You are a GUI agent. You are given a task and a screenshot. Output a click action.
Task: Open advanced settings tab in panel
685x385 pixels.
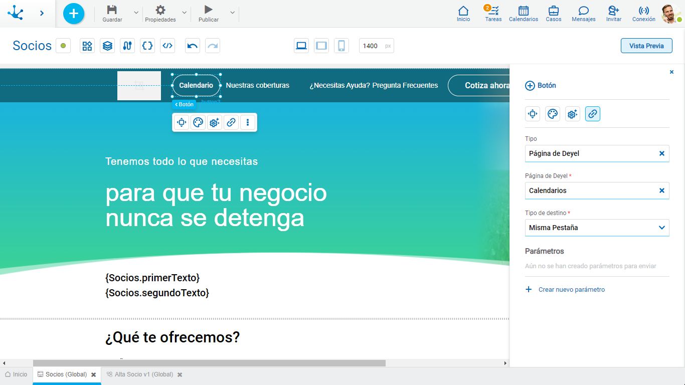[573, 114]
